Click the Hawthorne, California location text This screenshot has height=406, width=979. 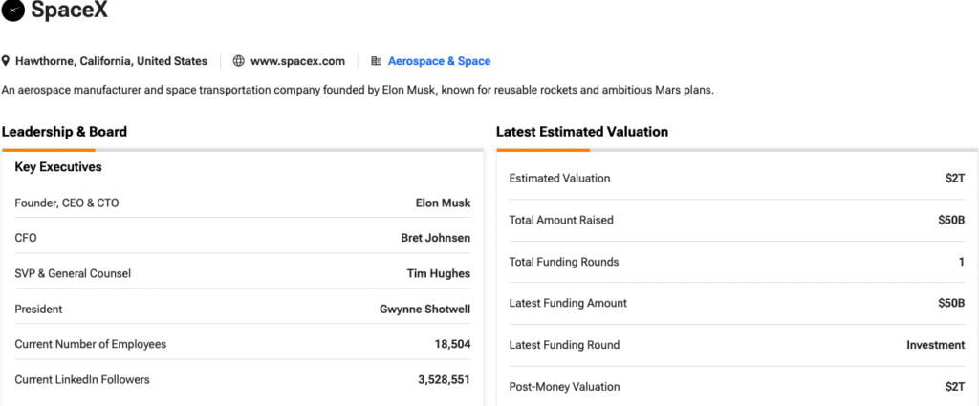coord(111,61)
